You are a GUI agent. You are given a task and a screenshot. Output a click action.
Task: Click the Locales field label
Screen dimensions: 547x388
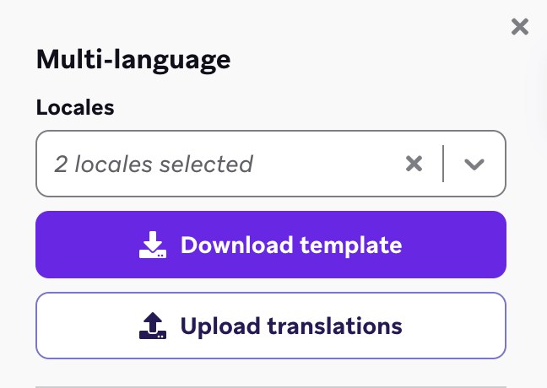75,107
